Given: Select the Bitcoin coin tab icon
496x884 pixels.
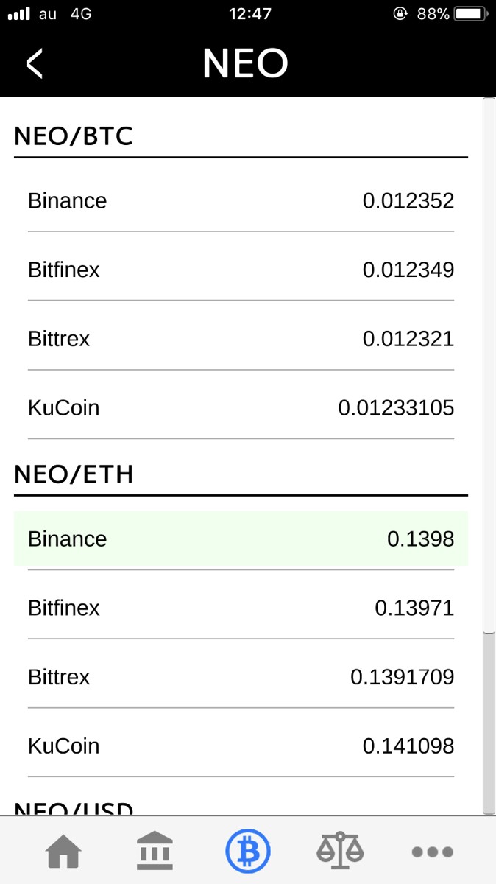Looking at the screenshot, I should pos(248,852).
